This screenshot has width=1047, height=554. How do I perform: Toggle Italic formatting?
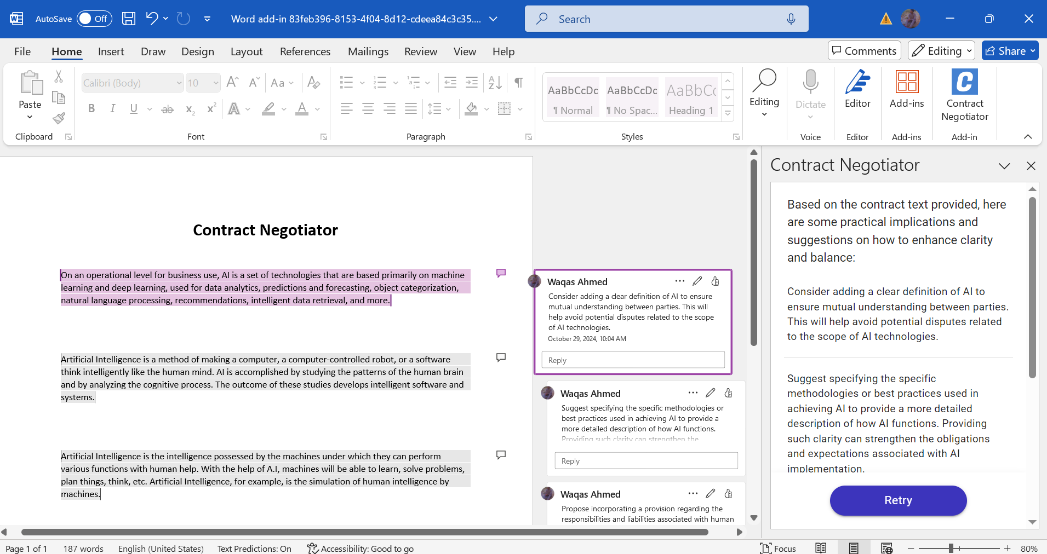coord(112,109)
